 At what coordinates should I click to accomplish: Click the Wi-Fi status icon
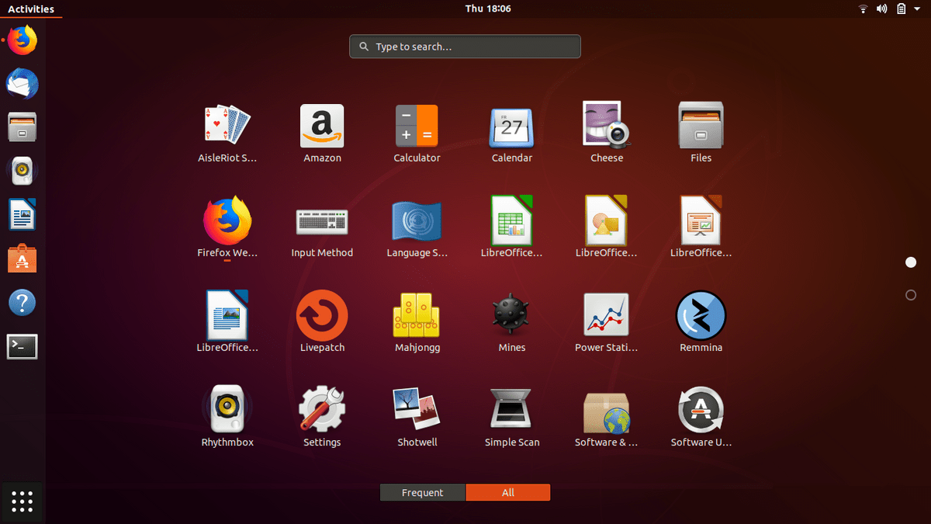[863, 9]
